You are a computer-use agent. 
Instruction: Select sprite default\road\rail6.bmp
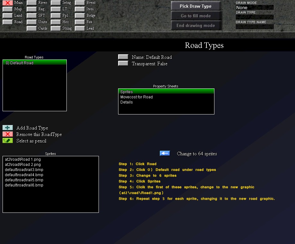[51, 185]
